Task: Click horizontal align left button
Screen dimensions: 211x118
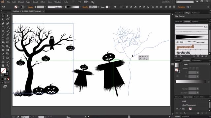Action: pos(127,7)
